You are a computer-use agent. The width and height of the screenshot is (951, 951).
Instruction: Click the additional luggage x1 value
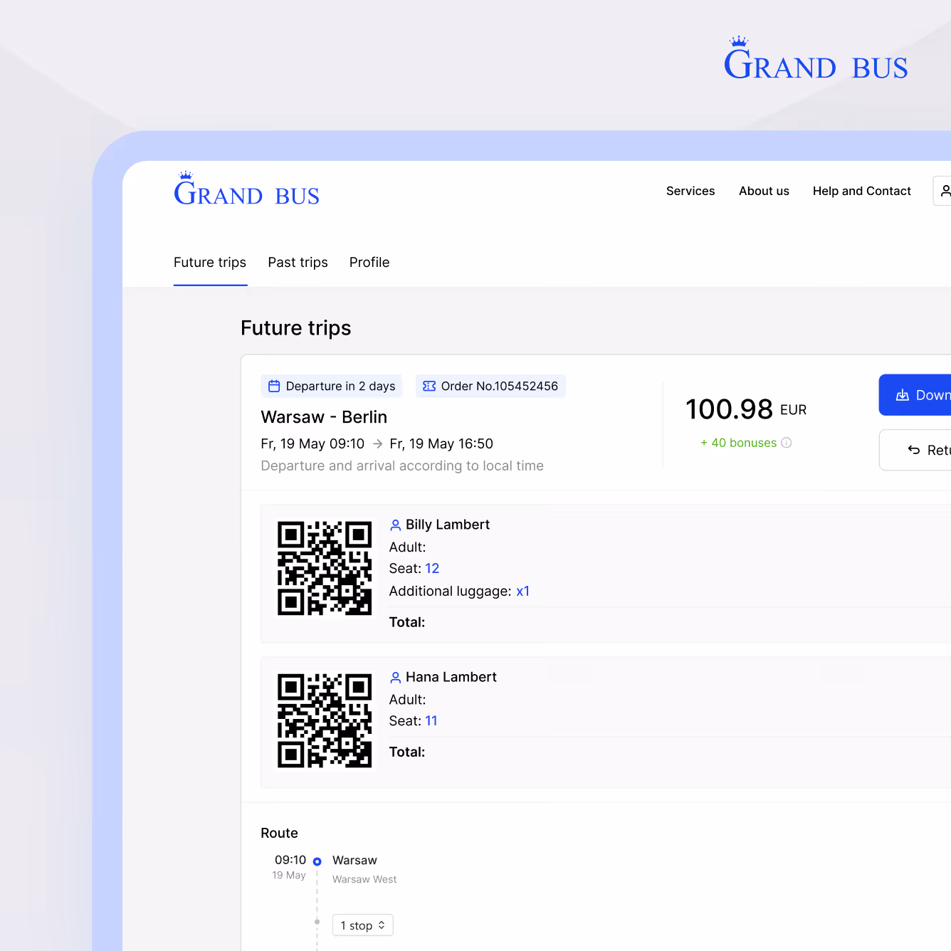click(523, 592)
